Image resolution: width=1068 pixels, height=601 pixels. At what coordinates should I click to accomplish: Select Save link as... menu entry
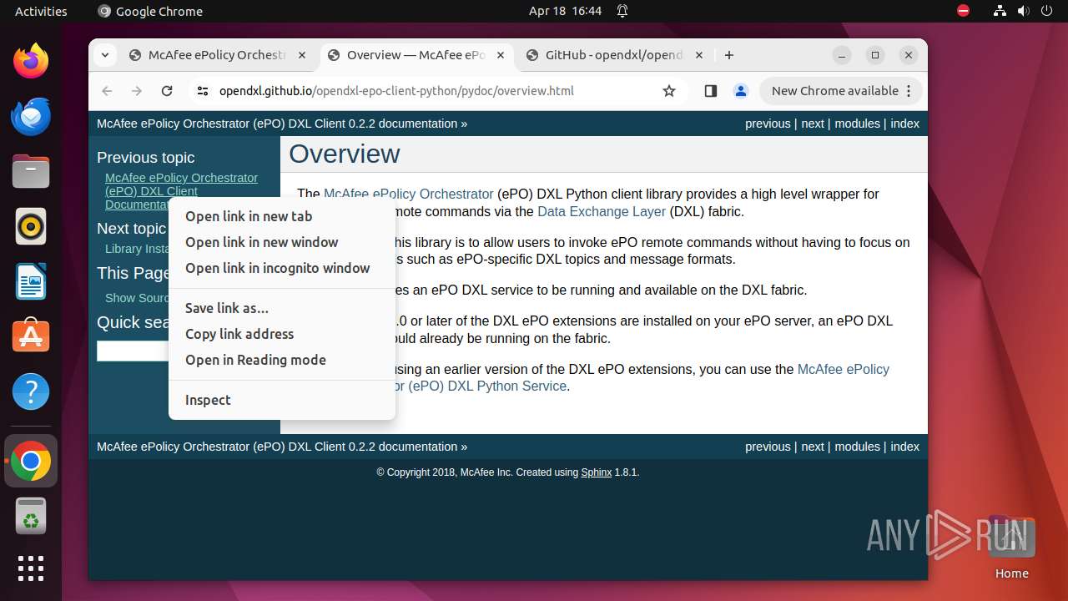[282, 308]
